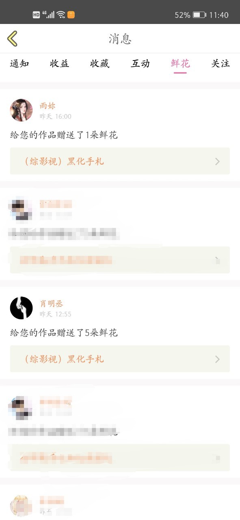Tap the battery icon in status bar
Screen dimensions: 240x520
click(x=199, y=15)
